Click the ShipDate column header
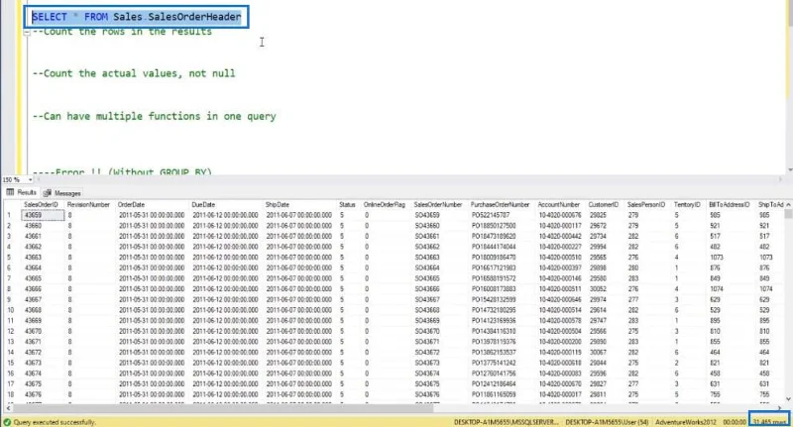Image resolution: width=793 pixels, height=427 pixels. [278, 205]
